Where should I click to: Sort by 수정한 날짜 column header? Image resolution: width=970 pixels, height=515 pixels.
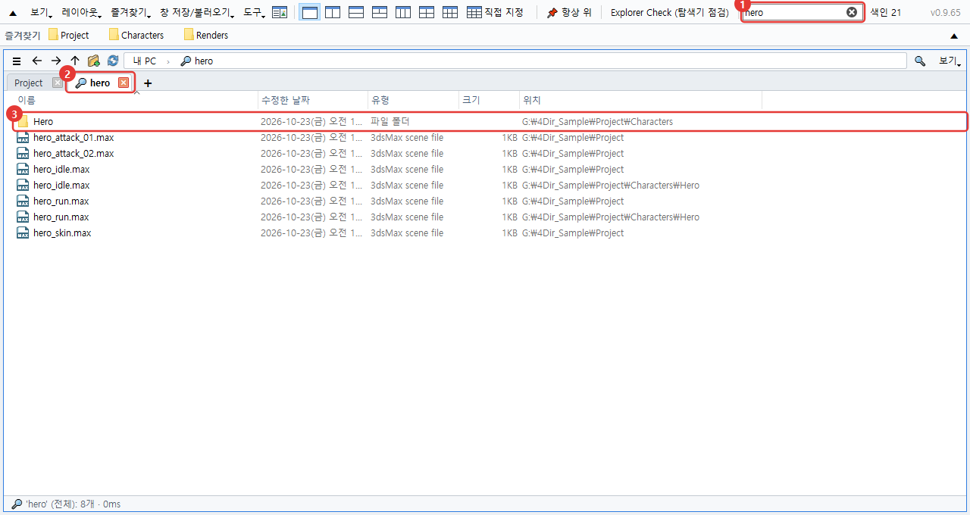tap(312, 100)
